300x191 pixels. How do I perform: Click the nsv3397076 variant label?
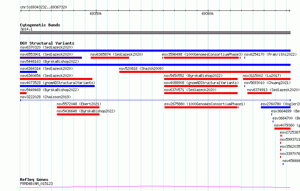(290, 154)
